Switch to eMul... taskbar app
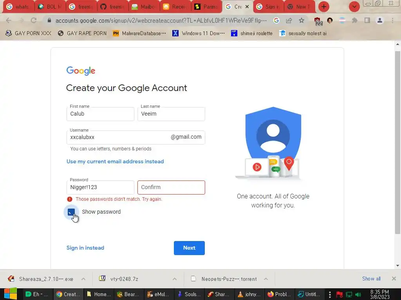The width and height of the screenshot is (401, 300). click(158, 294)
